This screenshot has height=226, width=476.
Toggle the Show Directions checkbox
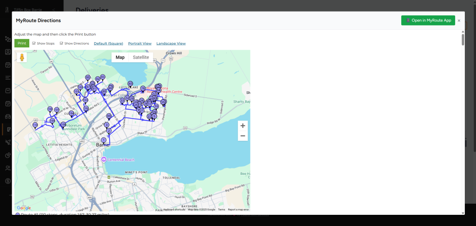[x=61, y=43]
